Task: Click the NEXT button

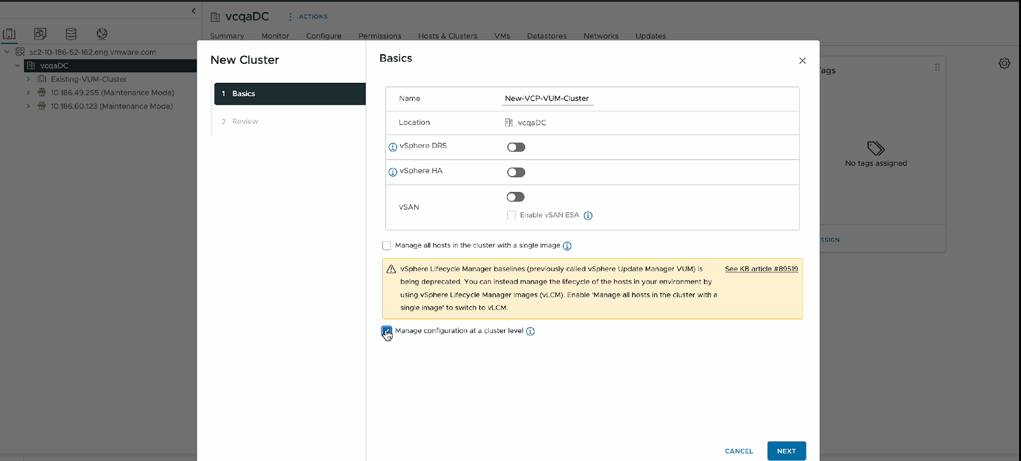Action: pos(787,451)
